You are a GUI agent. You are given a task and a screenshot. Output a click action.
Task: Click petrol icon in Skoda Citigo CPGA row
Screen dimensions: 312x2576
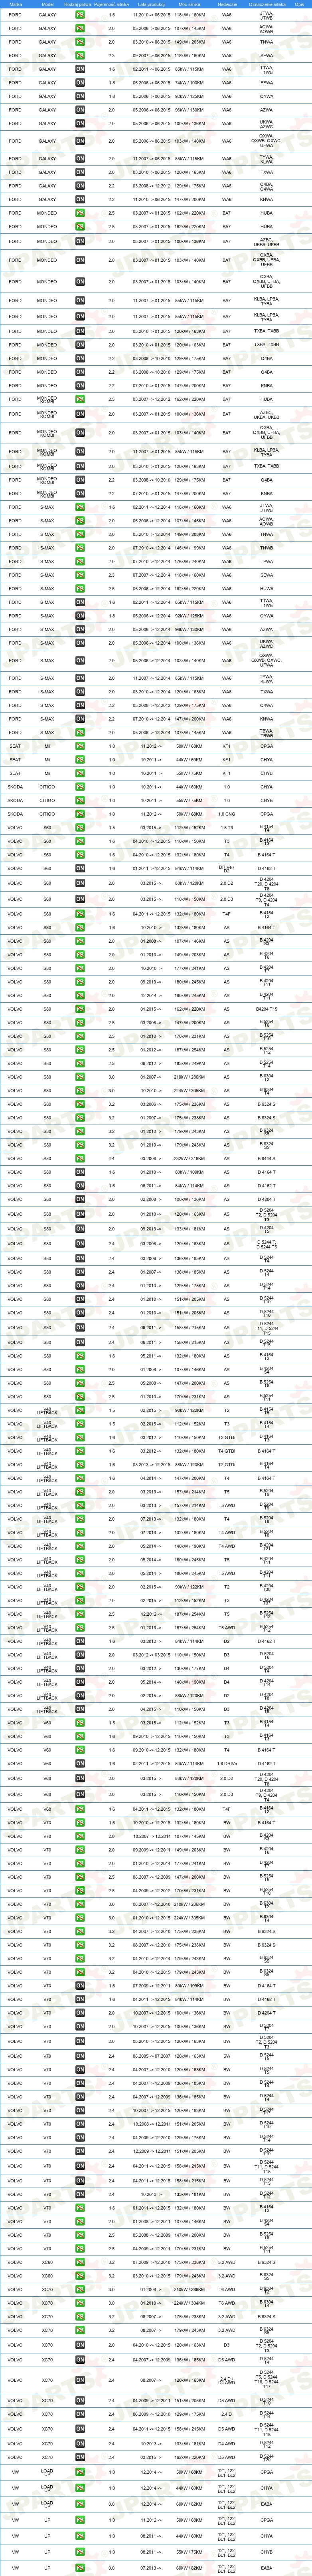[x=81, y=814]
